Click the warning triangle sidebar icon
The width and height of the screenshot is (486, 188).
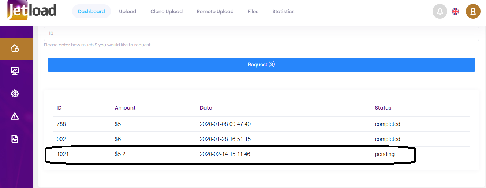(15, 116)
